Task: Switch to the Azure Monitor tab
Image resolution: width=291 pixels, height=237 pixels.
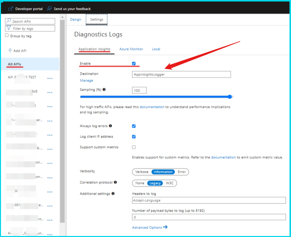Action: (x=131, y=49)
